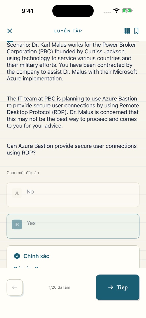Continue to next question with Tiếp
The image size is (146, 318).
coord(118,287)
